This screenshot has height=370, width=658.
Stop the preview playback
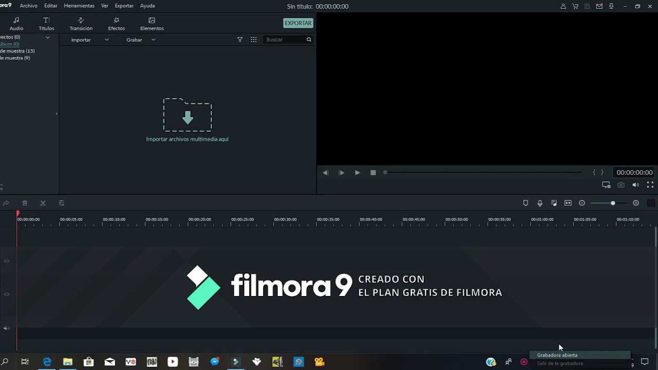pyautogui.click(x=373, y=173)
